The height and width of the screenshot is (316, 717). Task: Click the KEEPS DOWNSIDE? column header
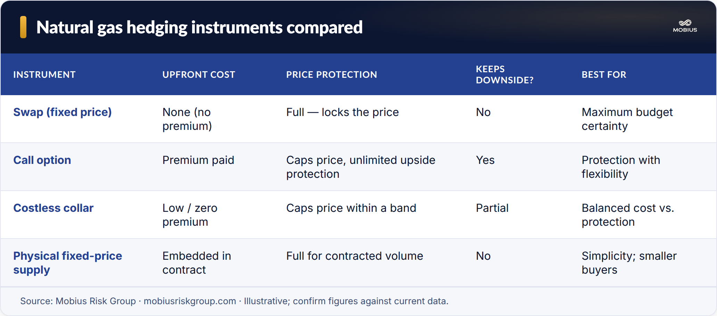pyautogui.click(x=504, y=75)
